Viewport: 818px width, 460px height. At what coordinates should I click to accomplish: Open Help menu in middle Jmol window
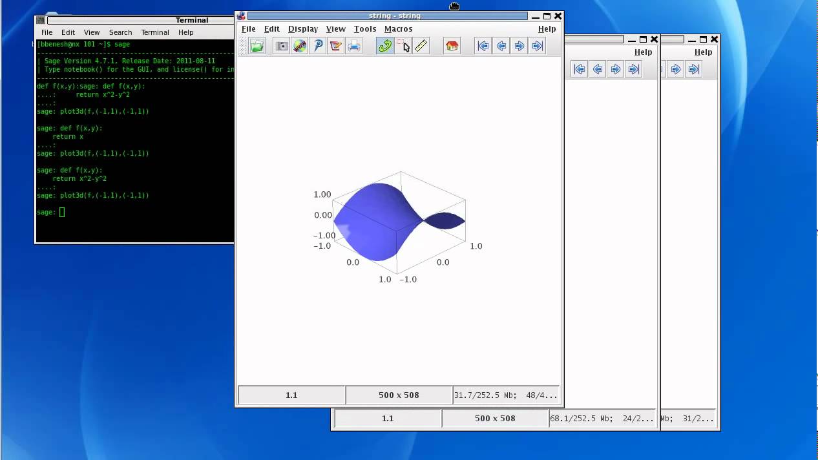[x=644, y=52]
